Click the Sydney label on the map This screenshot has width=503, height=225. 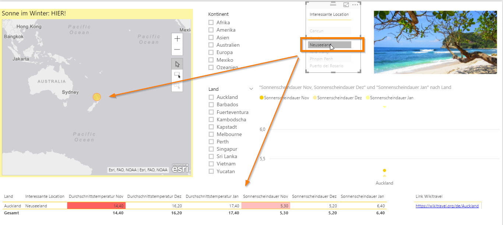[70, 92]
